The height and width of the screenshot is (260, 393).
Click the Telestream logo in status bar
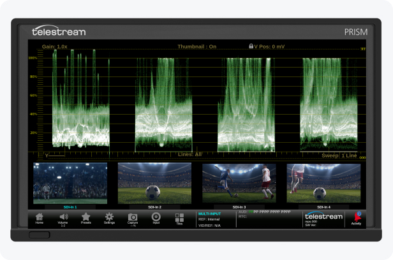pyautogui.click(x=323, y=216)
